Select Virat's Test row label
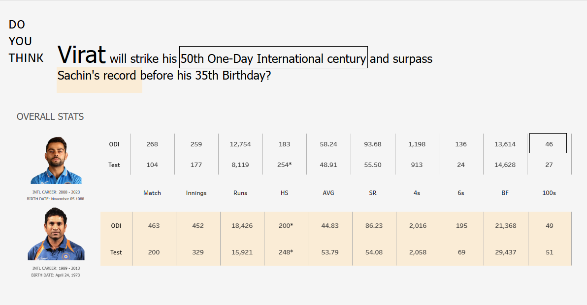 click(114, 165)
